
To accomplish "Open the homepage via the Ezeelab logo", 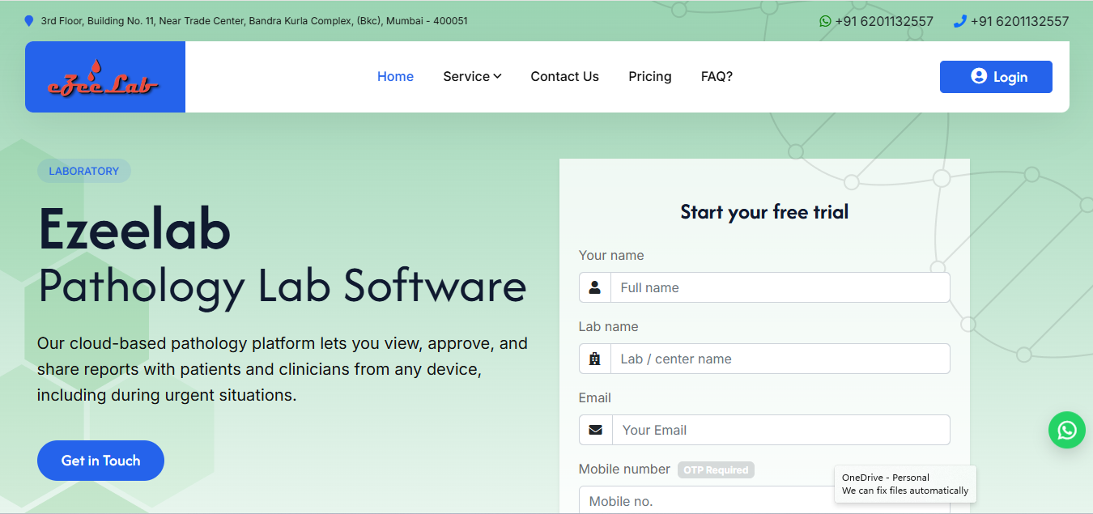I will tap(104, 76).
